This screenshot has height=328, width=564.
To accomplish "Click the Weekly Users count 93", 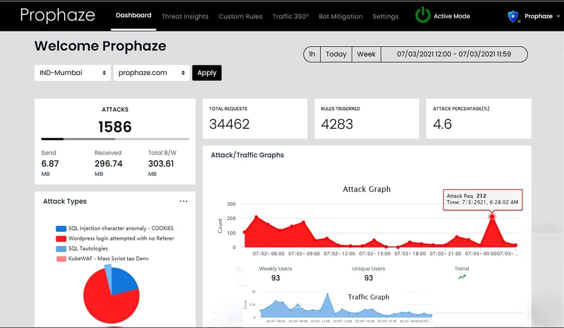I will [275, 278].
